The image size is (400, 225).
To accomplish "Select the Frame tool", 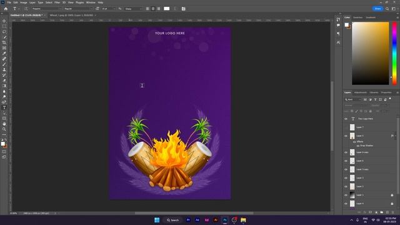I will coord(4,48).
